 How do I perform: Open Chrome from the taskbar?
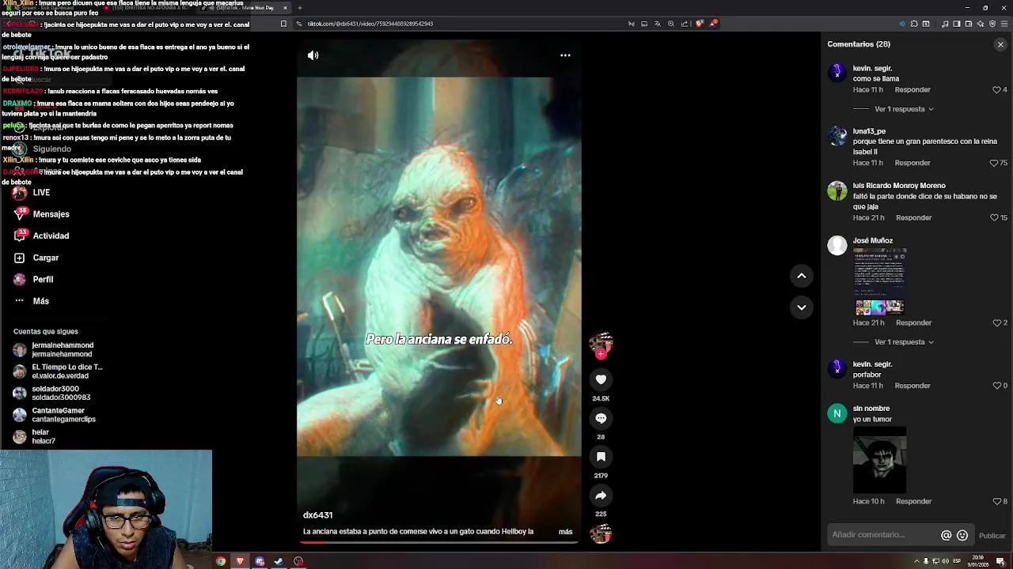coord(221,561)
